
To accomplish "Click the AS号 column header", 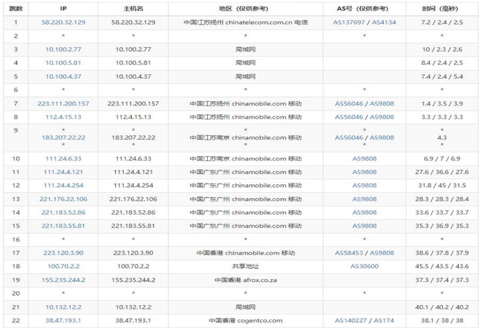I will (x=364, y=8).
